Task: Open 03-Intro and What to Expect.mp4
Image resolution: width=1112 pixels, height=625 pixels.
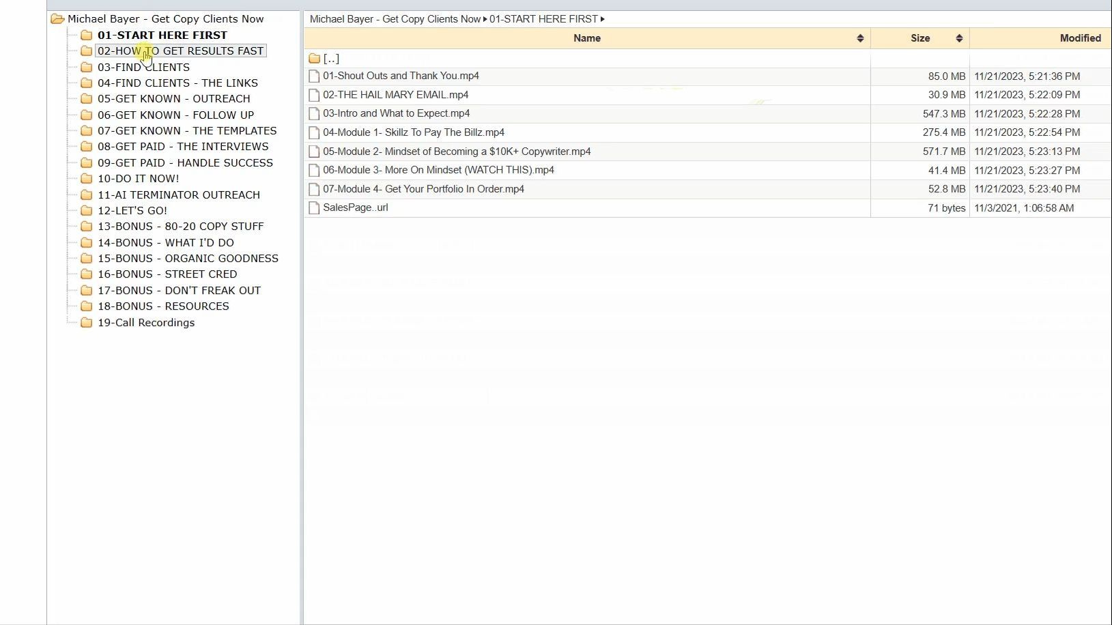Action: pos(397,113)
